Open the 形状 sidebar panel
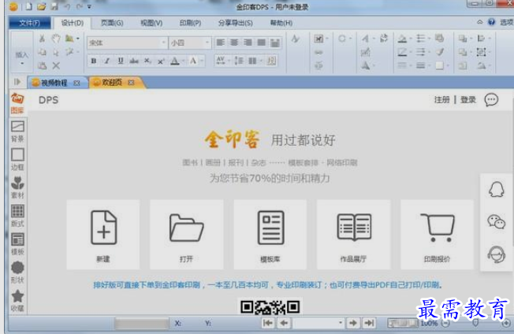The width and height of the screenshot is (514, 334). coord(17,273)
